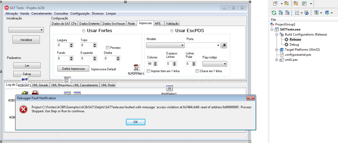Open the Cancelamento menu

tap(41, 14)
